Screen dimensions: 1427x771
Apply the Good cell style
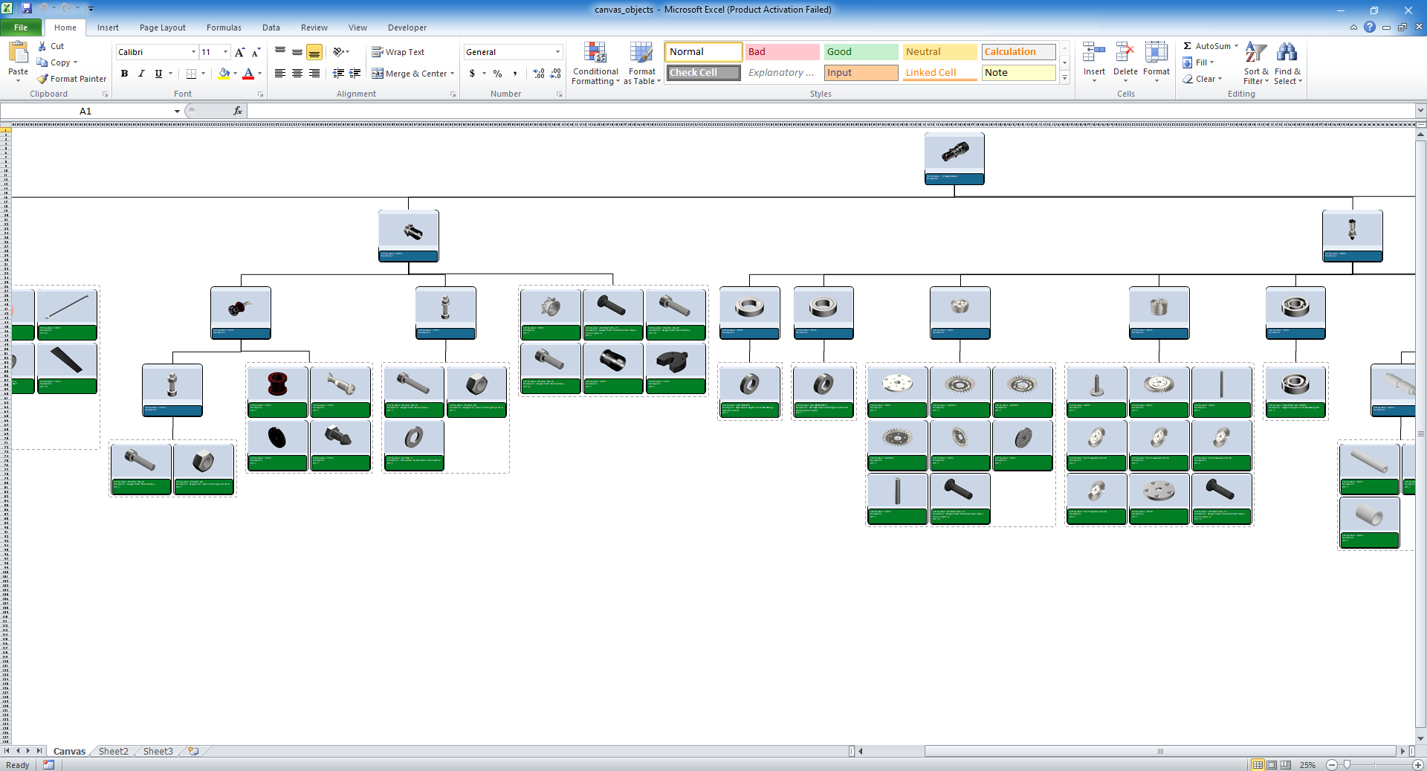click(860, 51)
